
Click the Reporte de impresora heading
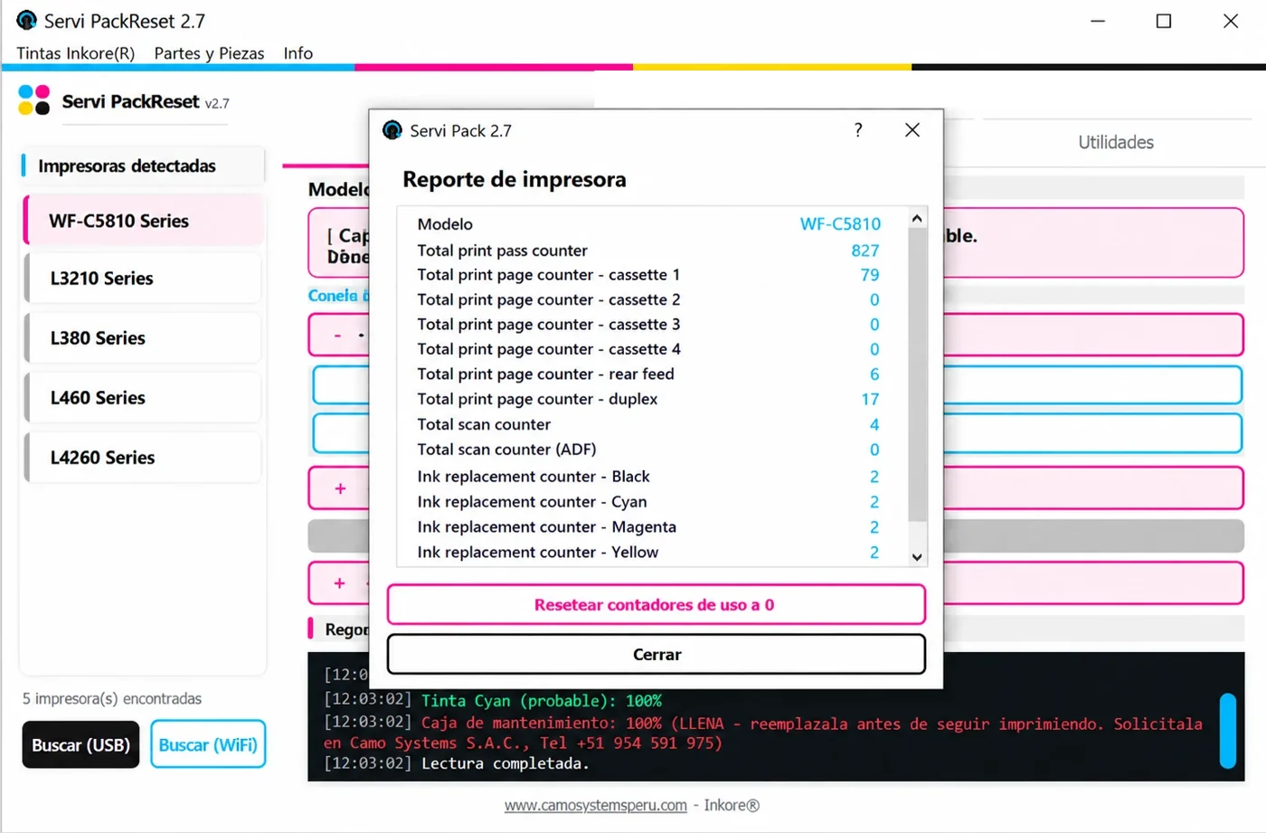515,179
